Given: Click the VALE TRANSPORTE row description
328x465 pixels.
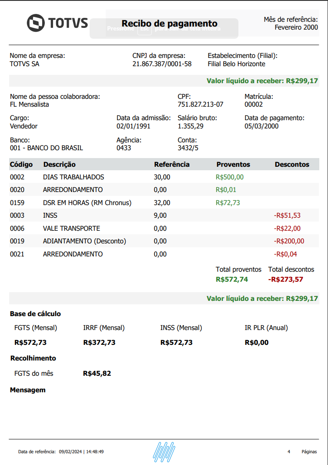Looking at the screenshot, I should point(71,228).
